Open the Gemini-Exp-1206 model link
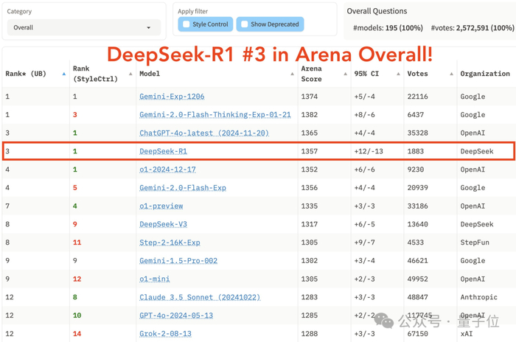 click(172, 97)
